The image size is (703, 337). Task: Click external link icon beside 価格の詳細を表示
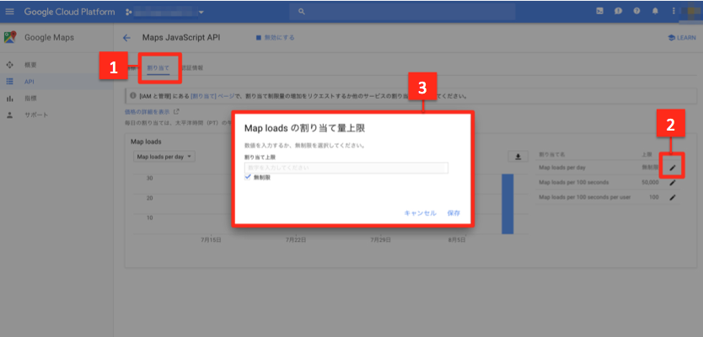(x=176, y=111)
